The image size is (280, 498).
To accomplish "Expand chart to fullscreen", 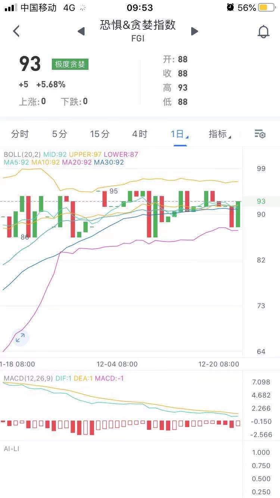I will tap(20, 338).
